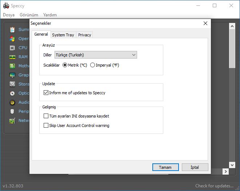Enable Tüm ayarları INI dosyasına kaydet
Image resolution: width=240 pixels, height=191 pixels.
(x=76, y=116)
